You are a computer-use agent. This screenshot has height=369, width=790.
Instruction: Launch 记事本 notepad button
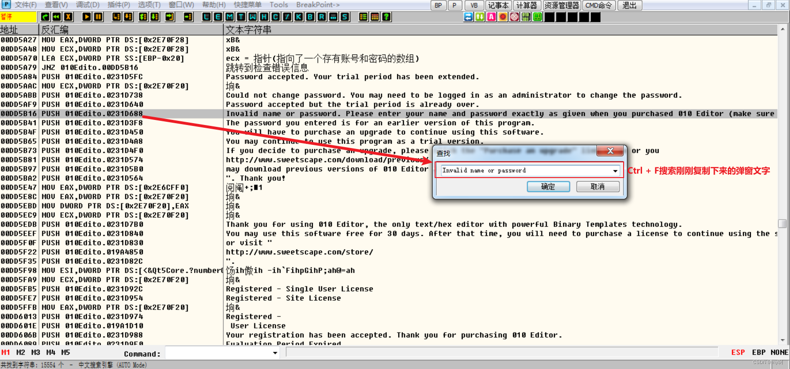click(x=498, y=6)
